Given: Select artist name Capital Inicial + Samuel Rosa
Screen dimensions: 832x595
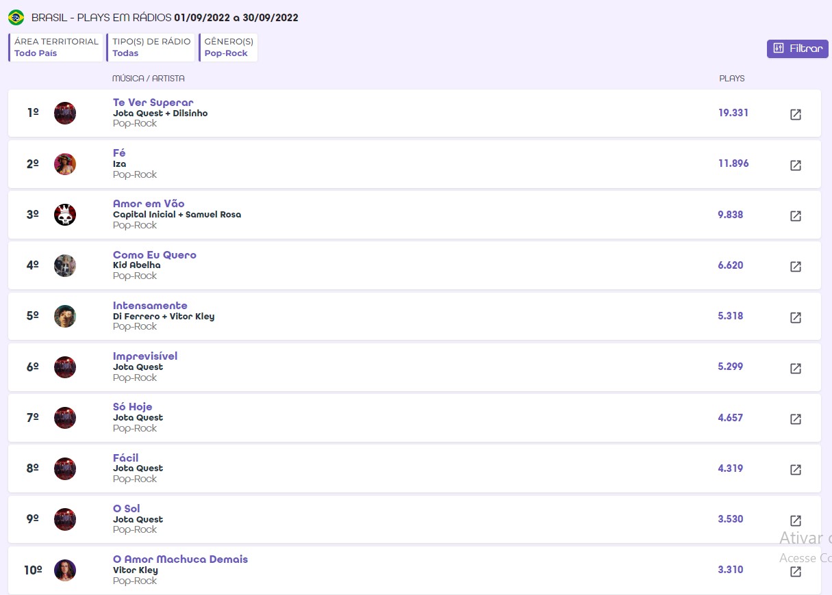Looking at the screenshot, I should coord(177,215).
